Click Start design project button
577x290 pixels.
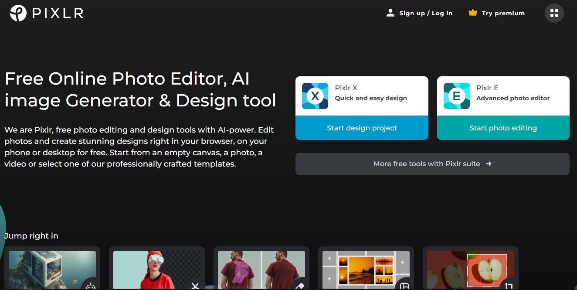(x=362, y=128)
